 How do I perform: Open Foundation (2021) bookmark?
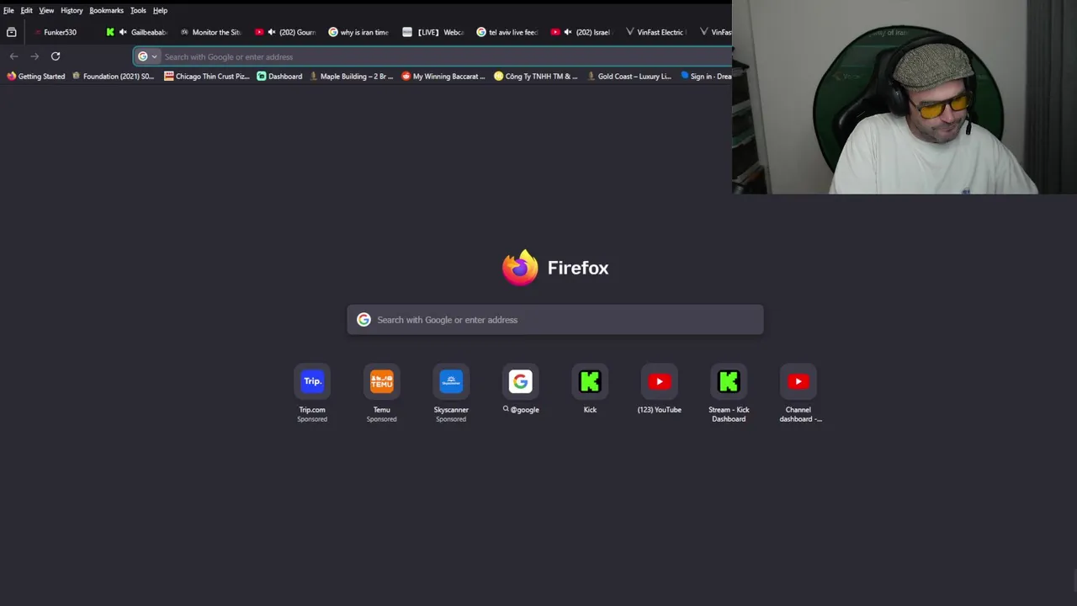[113, 76]
